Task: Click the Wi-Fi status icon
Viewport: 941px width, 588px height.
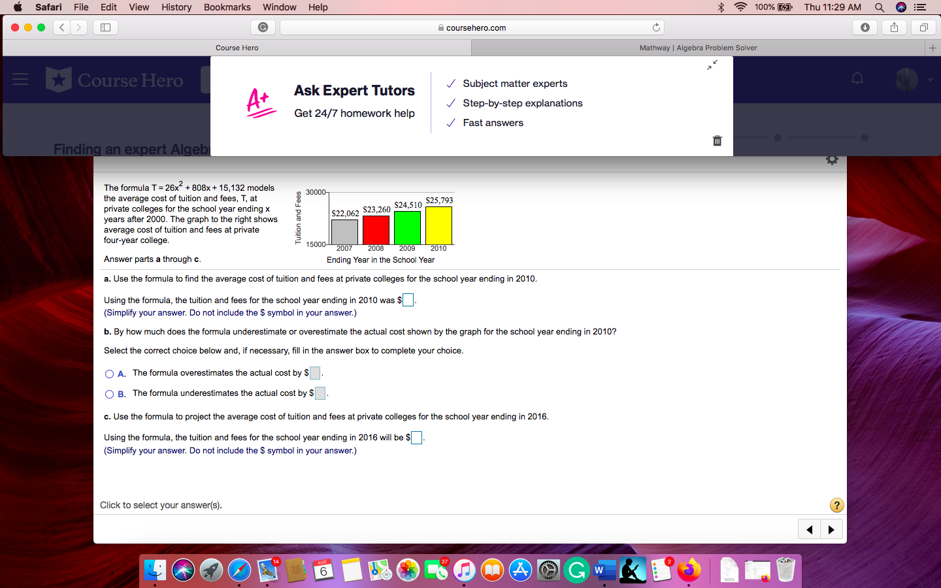Action: click(740, 7)
